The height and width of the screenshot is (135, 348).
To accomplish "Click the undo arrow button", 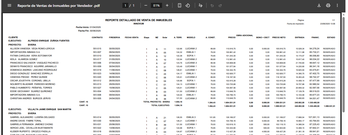I will [212, 5].
